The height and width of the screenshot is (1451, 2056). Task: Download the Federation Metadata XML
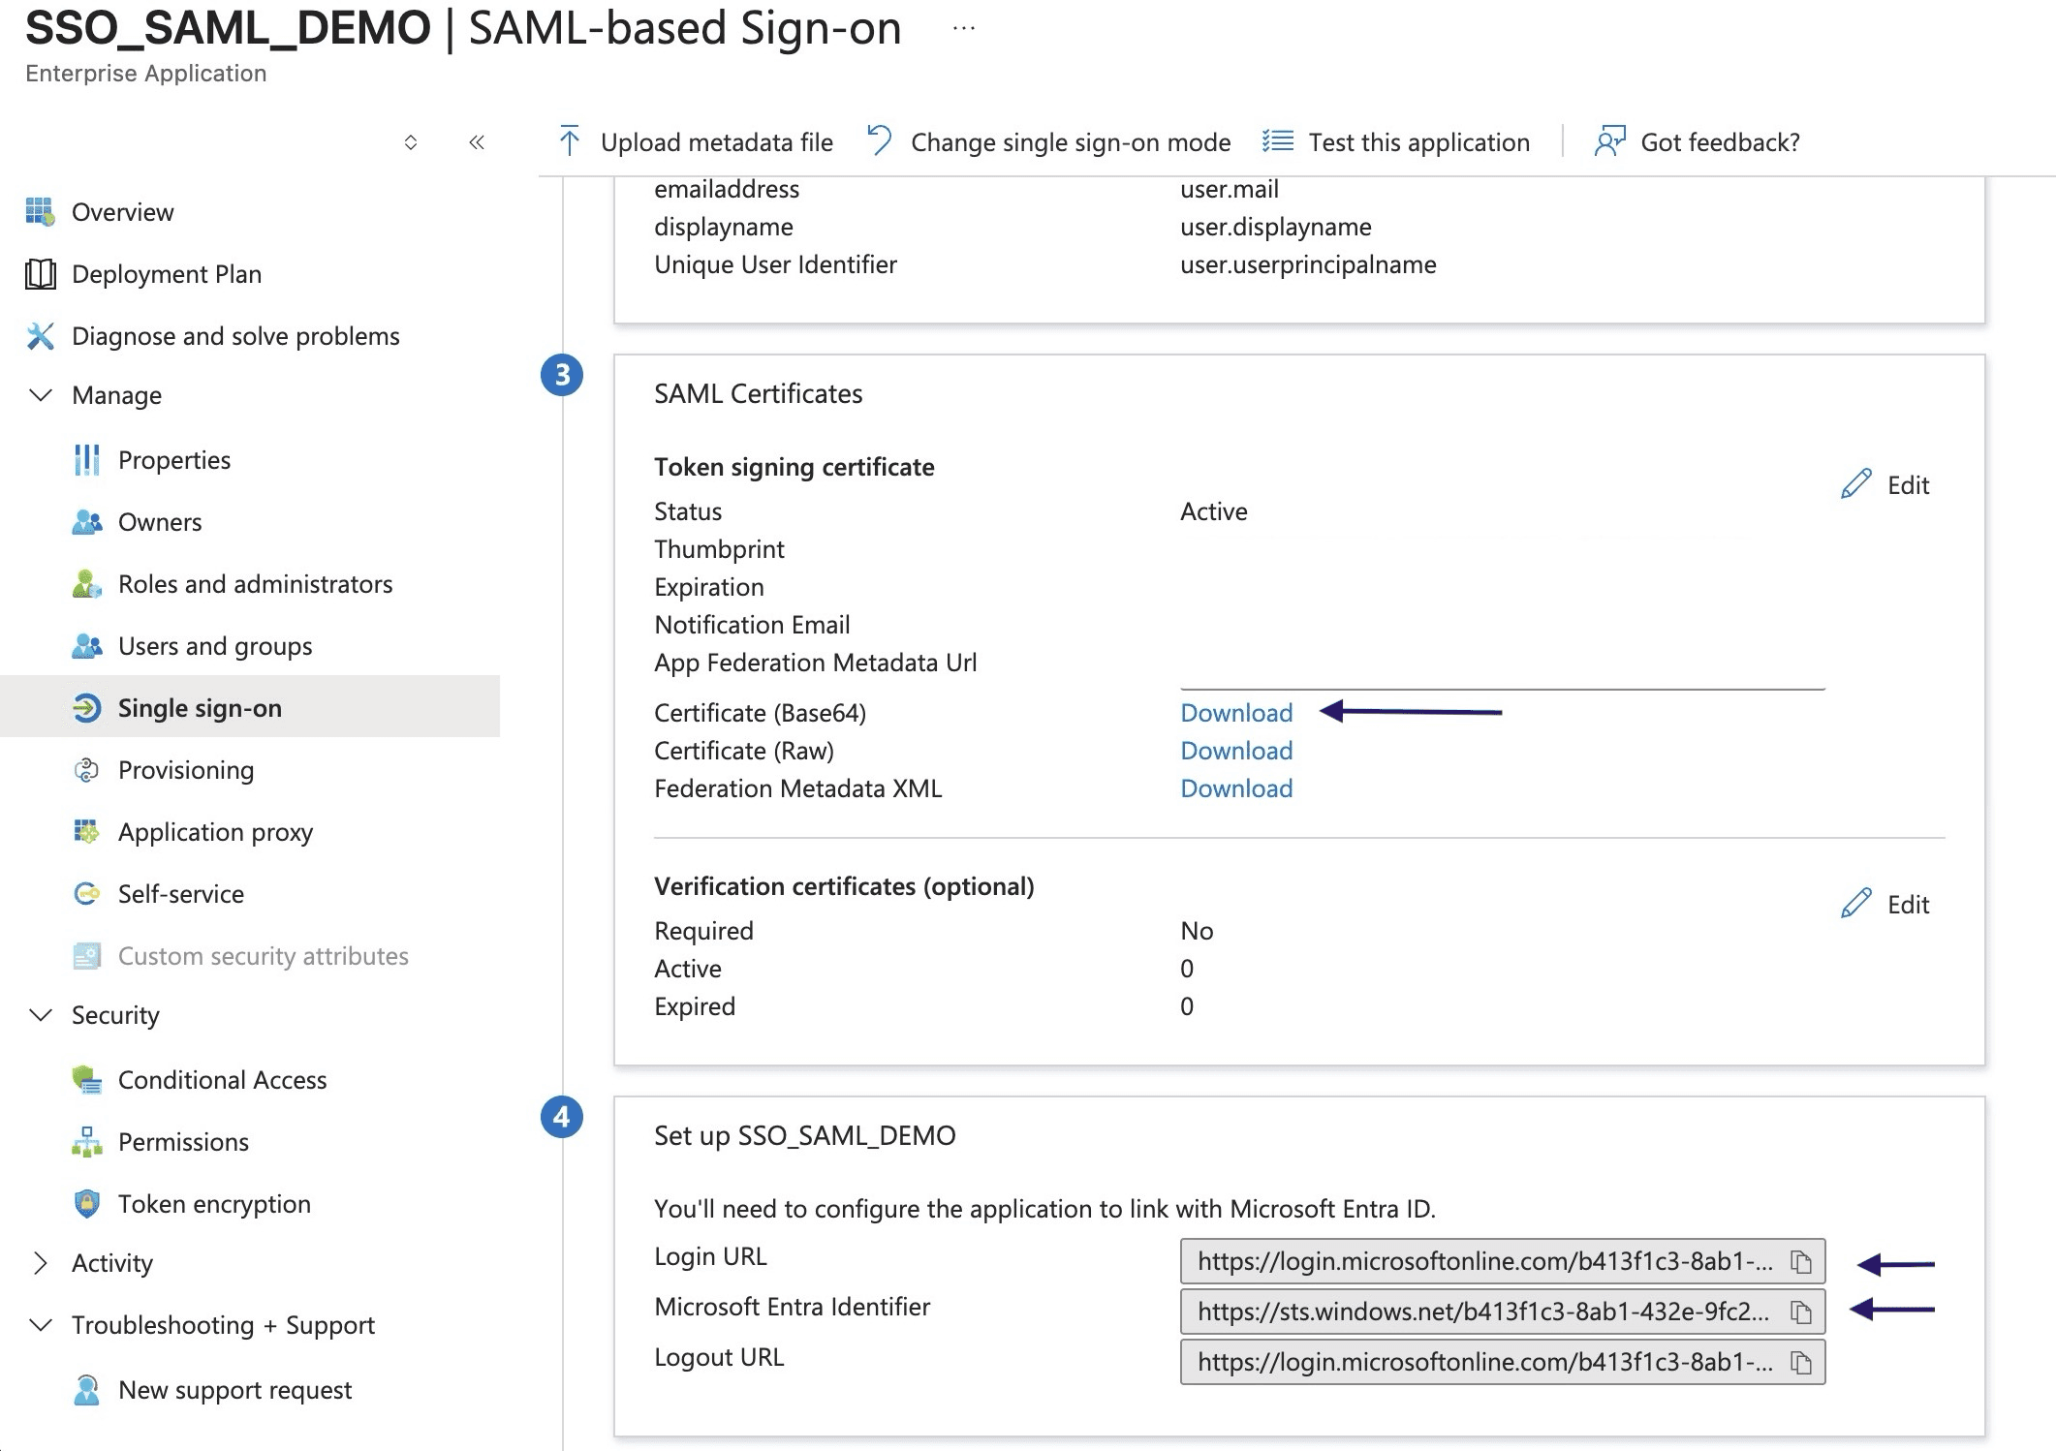[x=1235, y=788]
